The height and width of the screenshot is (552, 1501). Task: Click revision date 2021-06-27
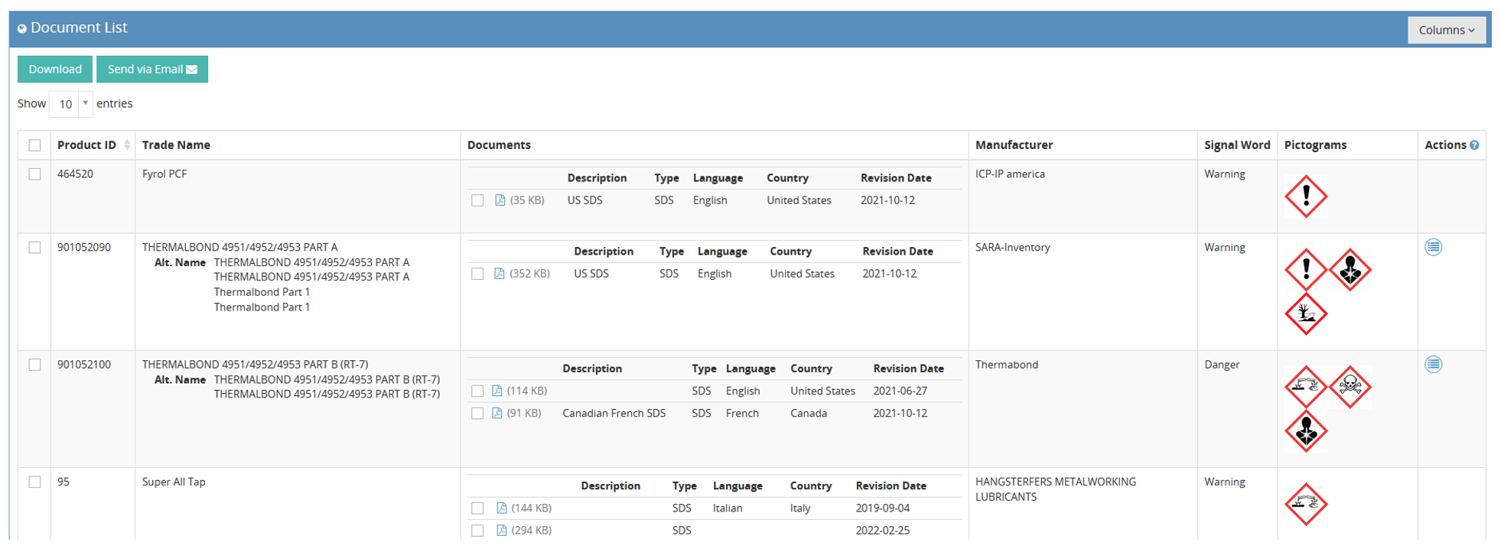900,391
